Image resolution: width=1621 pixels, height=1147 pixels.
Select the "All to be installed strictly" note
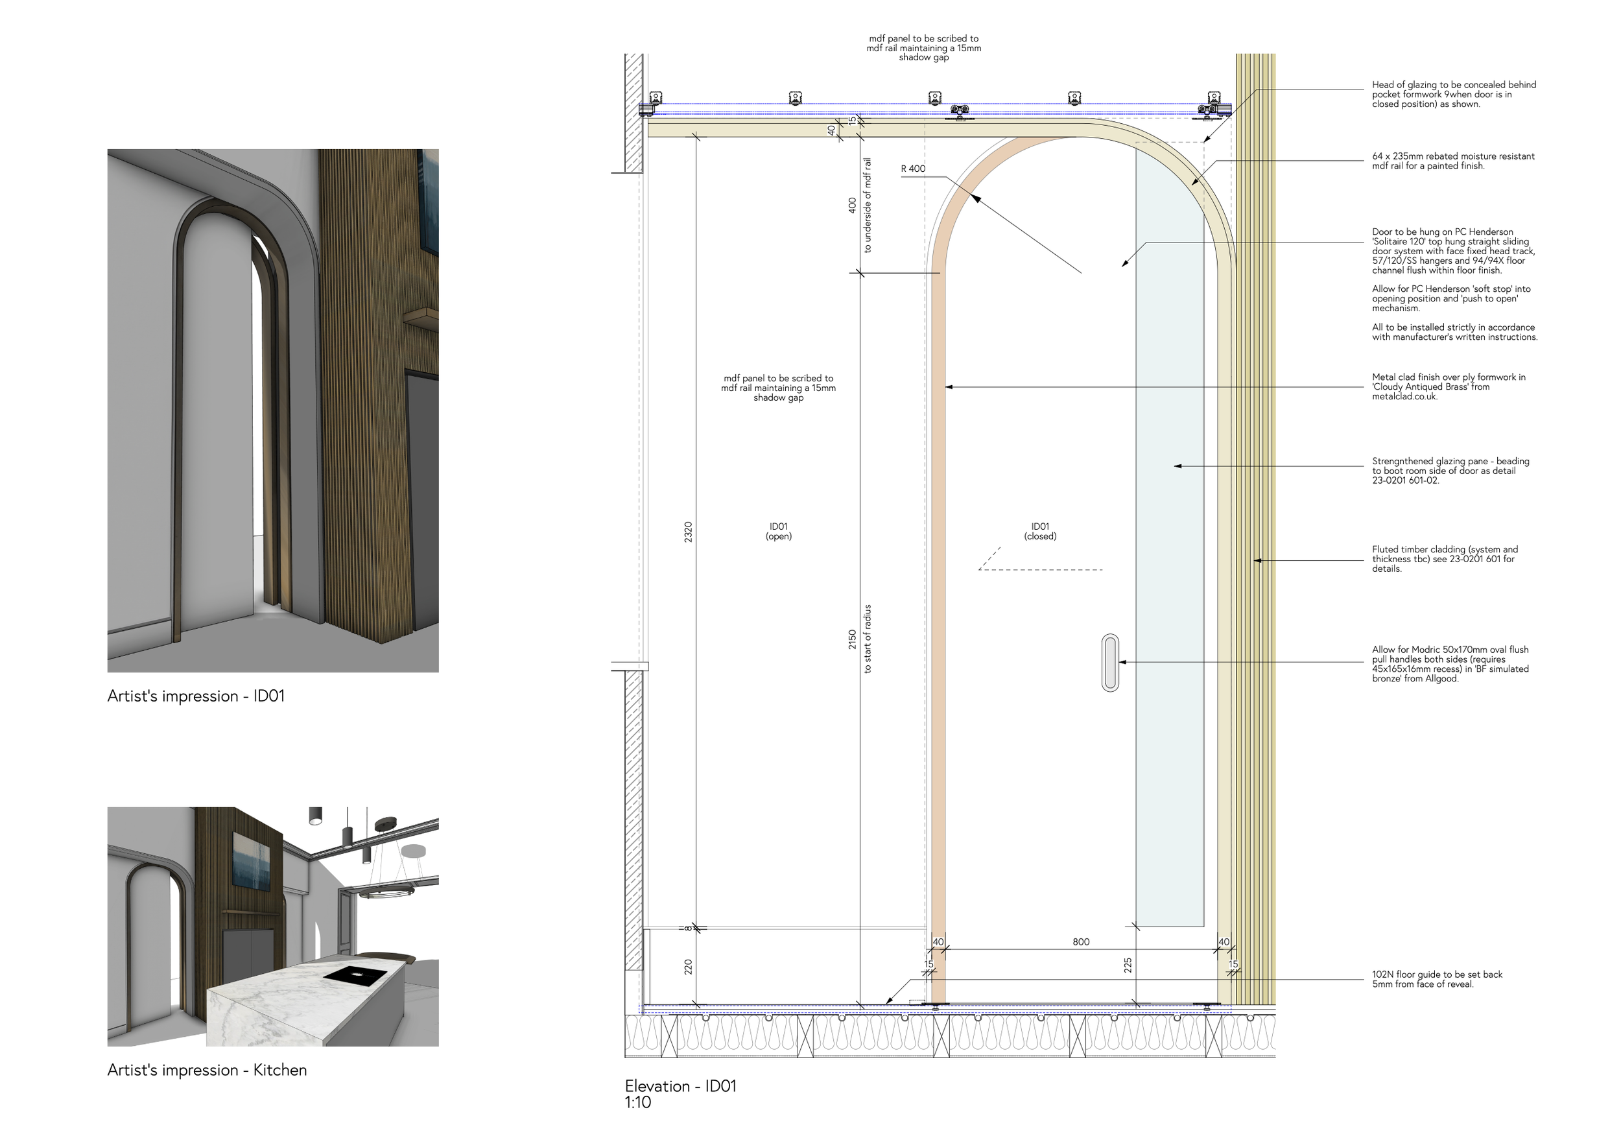pos(1454,332)
